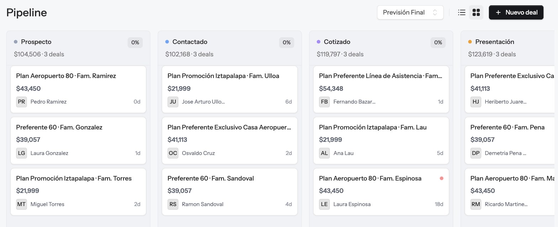Open Plan Aeropuerto 80 · Fam. Espinosa deal
The width and height of the screenshot is (558, 227).
pos(381,192)
